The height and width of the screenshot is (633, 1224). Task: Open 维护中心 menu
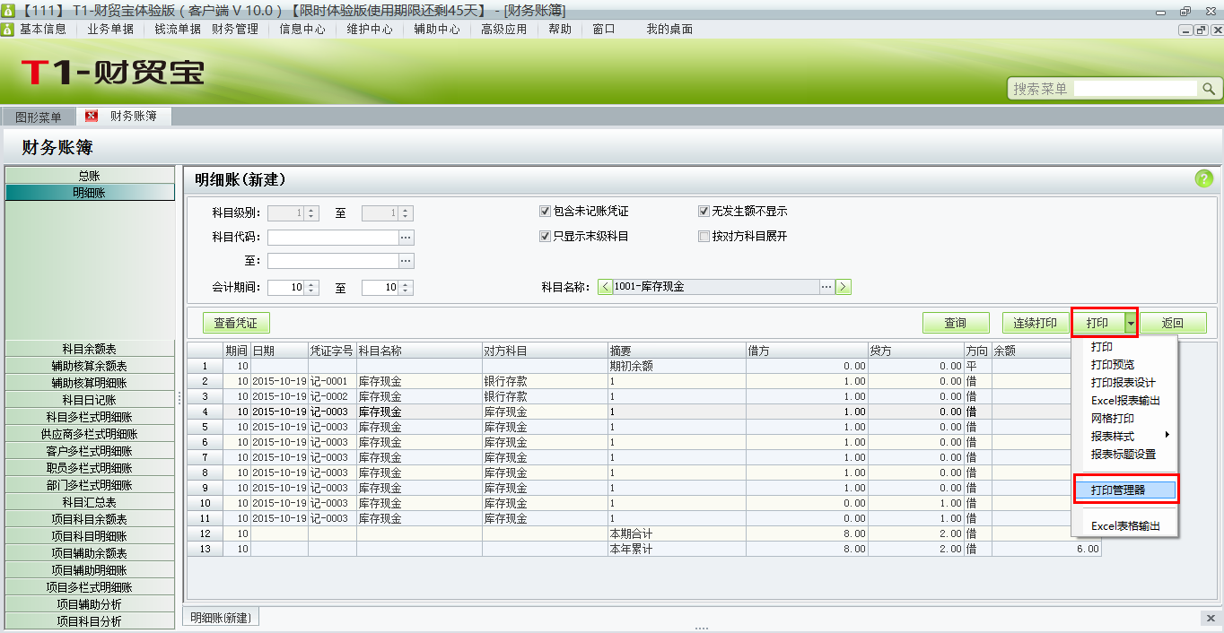click(x=370, y=29)
